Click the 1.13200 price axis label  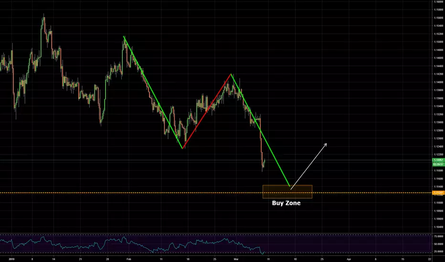[x=438, y=114]
